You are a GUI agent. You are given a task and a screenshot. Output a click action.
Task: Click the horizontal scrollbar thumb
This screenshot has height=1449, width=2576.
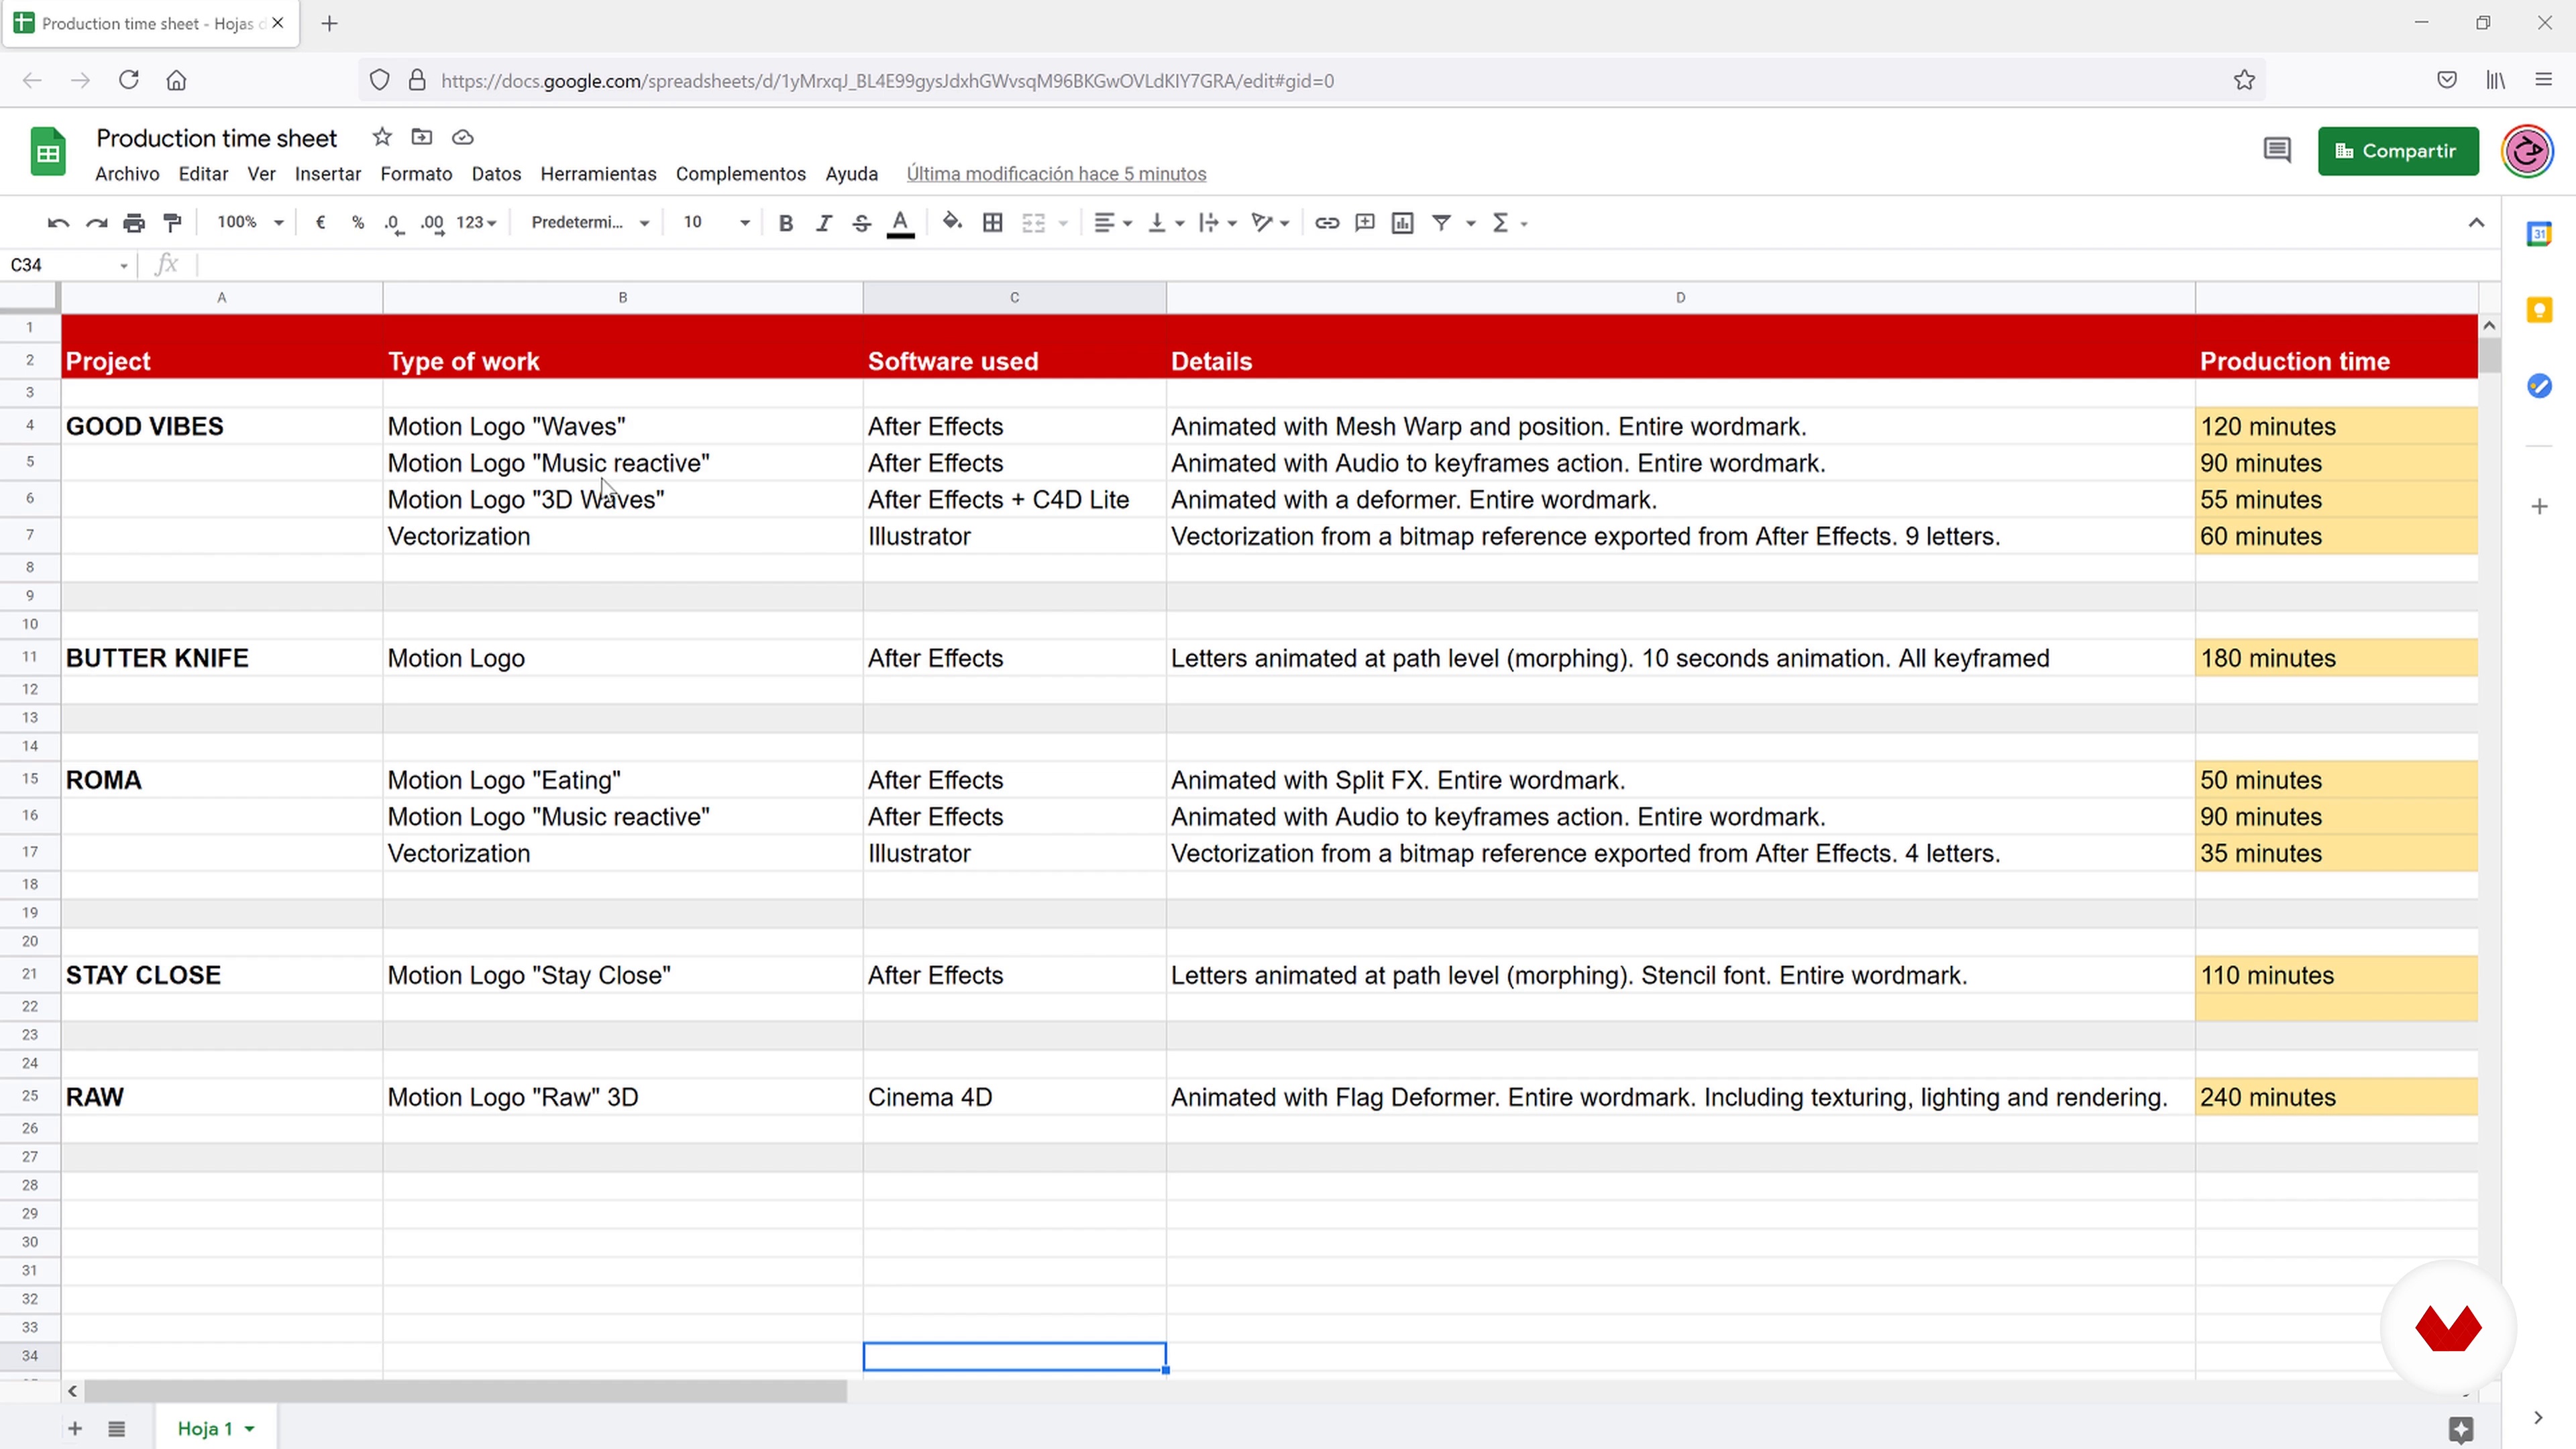pyautogui.click(x=465, y=1391)
